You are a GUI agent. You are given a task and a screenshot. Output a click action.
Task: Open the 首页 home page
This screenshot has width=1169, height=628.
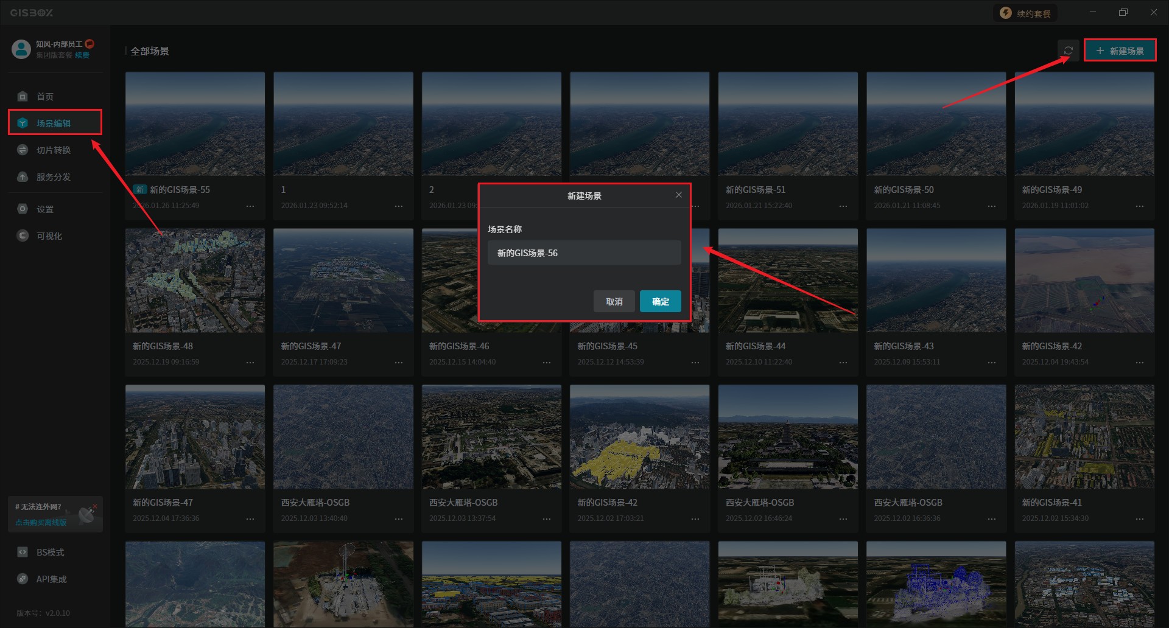coord(44,97)
